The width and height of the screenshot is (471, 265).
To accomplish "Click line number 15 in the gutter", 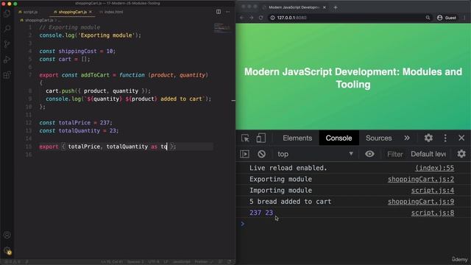I will [x=29, y=146].
